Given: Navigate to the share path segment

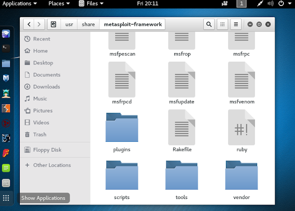Looking at the screenshot, I should coord(88,24).
